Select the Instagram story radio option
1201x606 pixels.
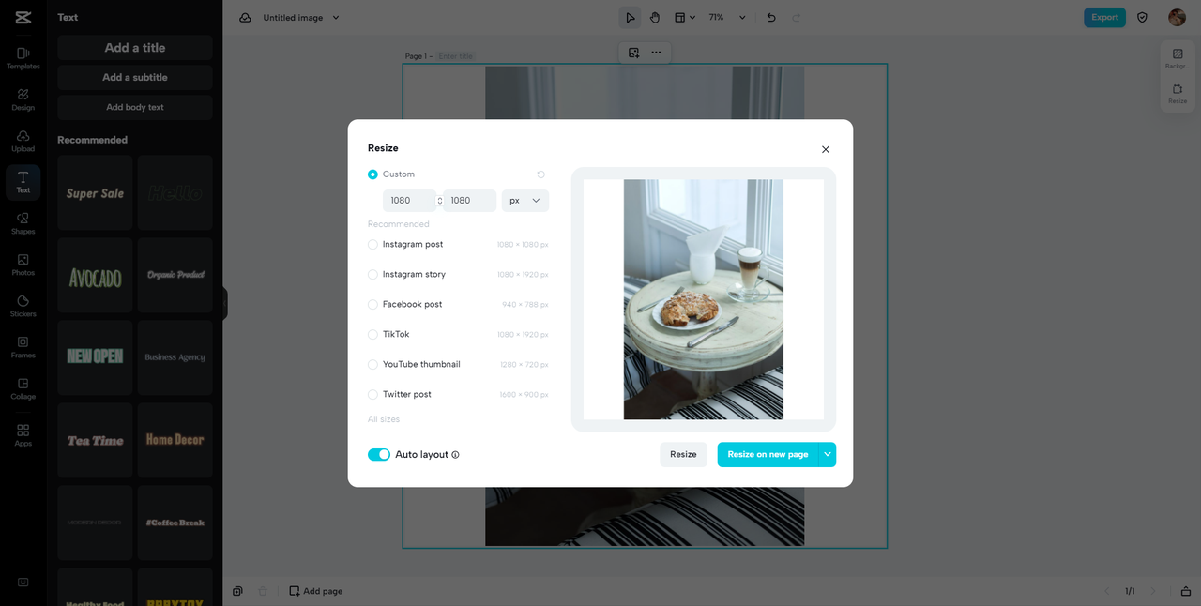pos(372,275)
